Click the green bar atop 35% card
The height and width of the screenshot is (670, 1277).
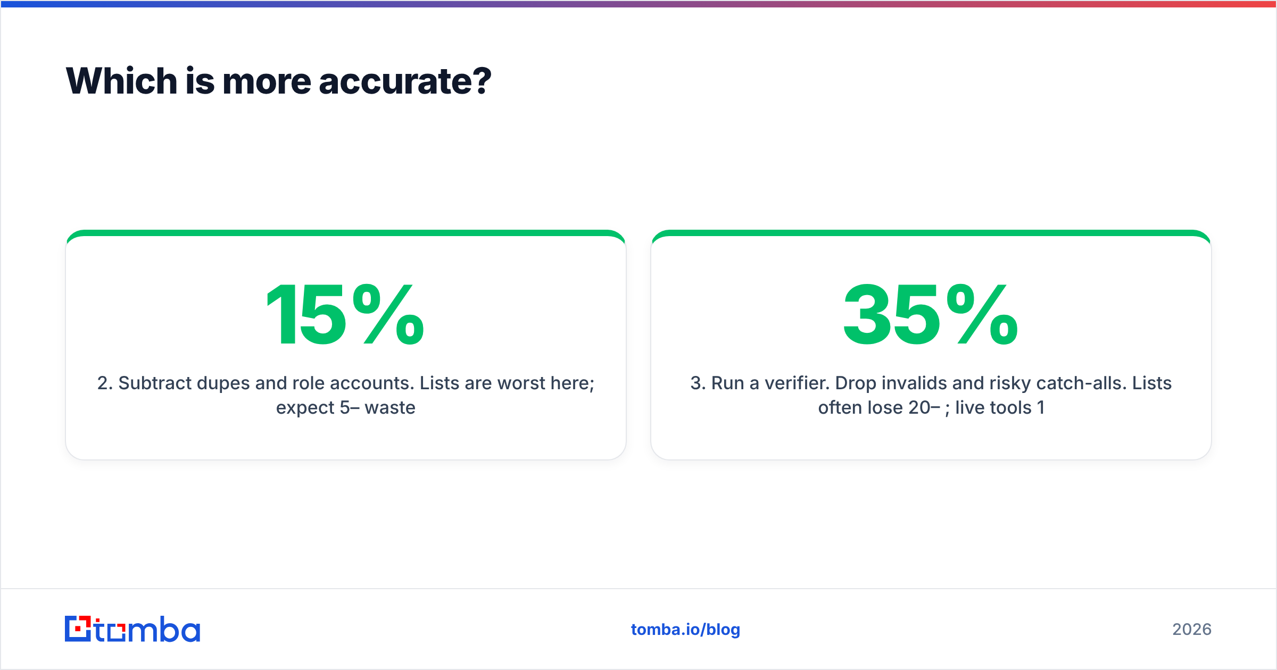coord(931,233)
